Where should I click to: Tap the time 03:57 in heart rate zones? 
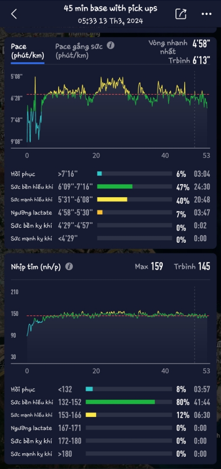pos(201,390)
